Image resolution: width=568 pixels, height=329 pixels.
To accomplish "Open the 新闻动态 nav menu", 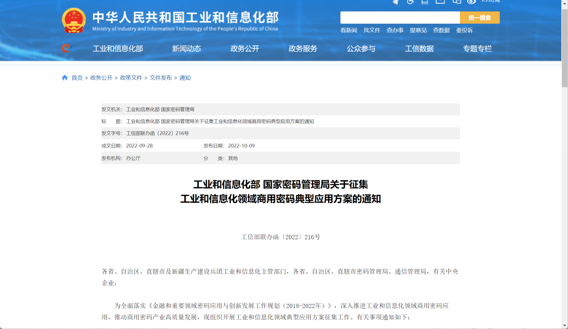I will 187,49.
